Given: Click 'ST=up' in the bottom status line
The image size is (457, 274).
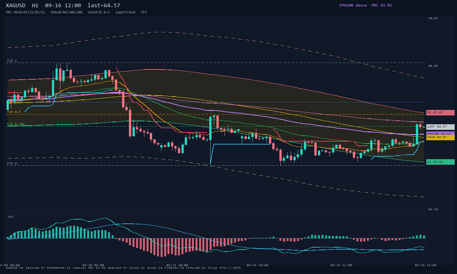Looking at the screenshot, I should click(213, 268).
